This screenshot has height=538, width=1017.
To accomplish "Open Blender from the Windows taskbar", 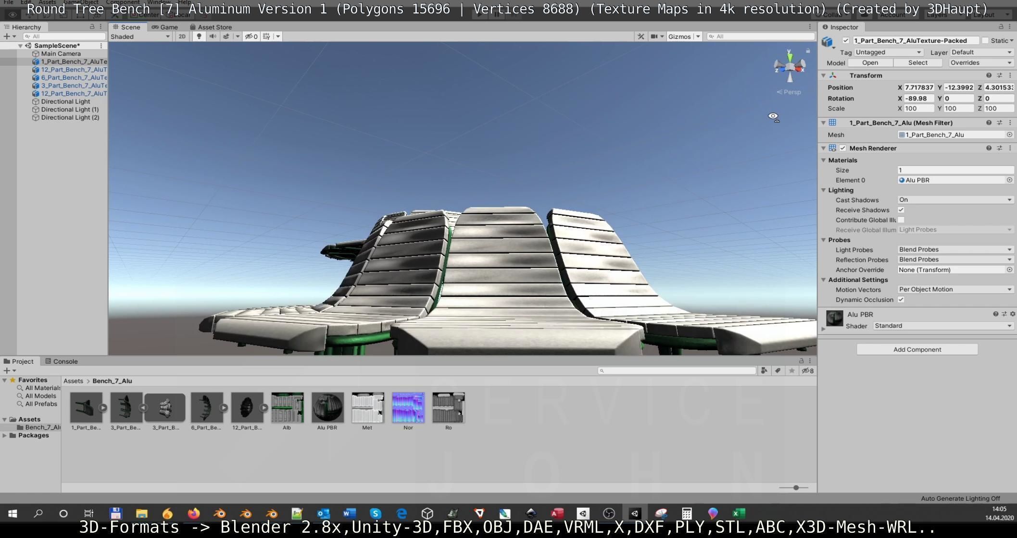I will (x=220, y=514).
